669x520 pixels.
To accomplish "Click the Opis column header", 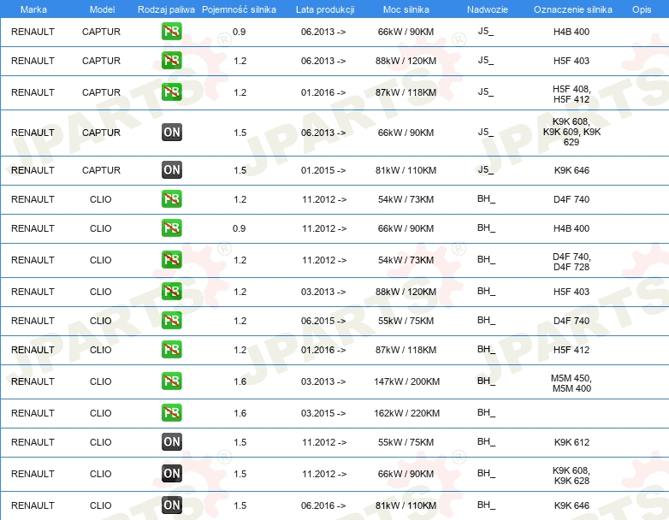I will pyautogui.click(x=642, y=9).
